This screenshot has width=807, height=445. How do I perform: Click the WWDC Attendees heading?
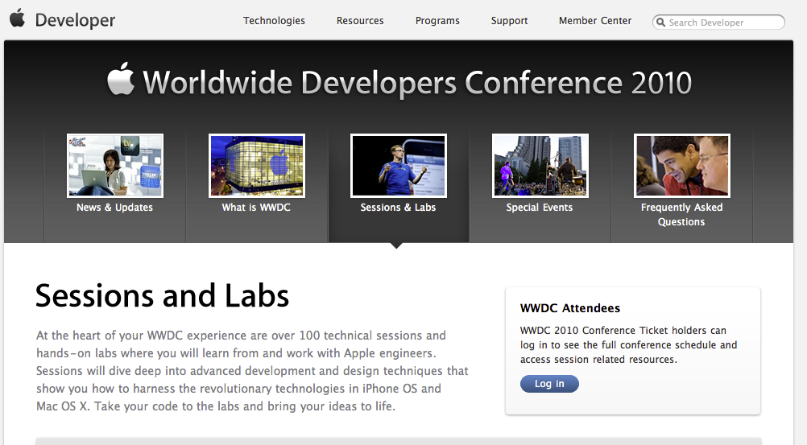pyautogui.click(x=569, y=308)
